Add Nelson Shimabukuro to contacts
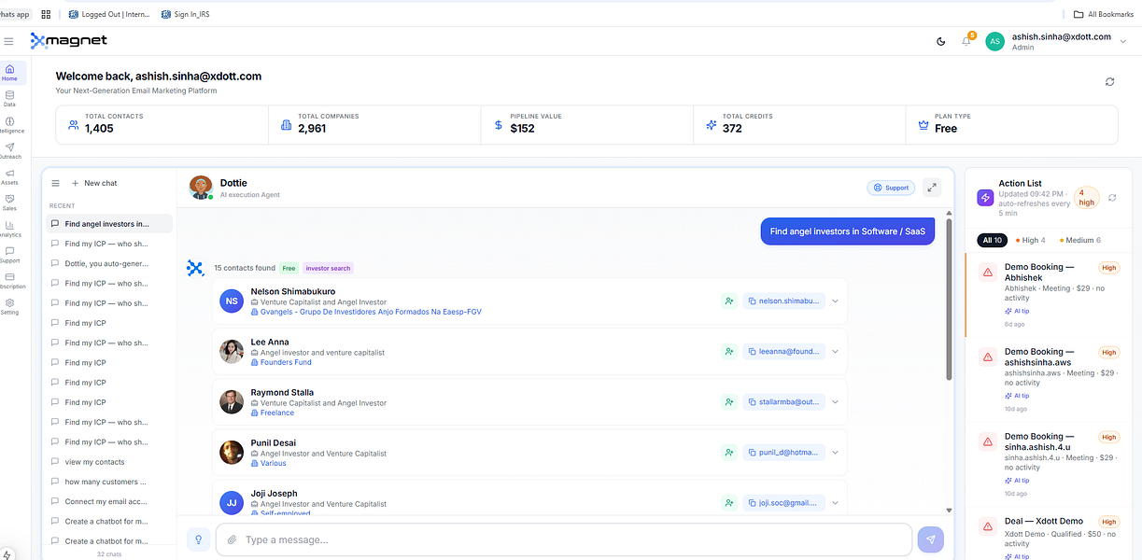1142x560 pixels. point(728,301)
